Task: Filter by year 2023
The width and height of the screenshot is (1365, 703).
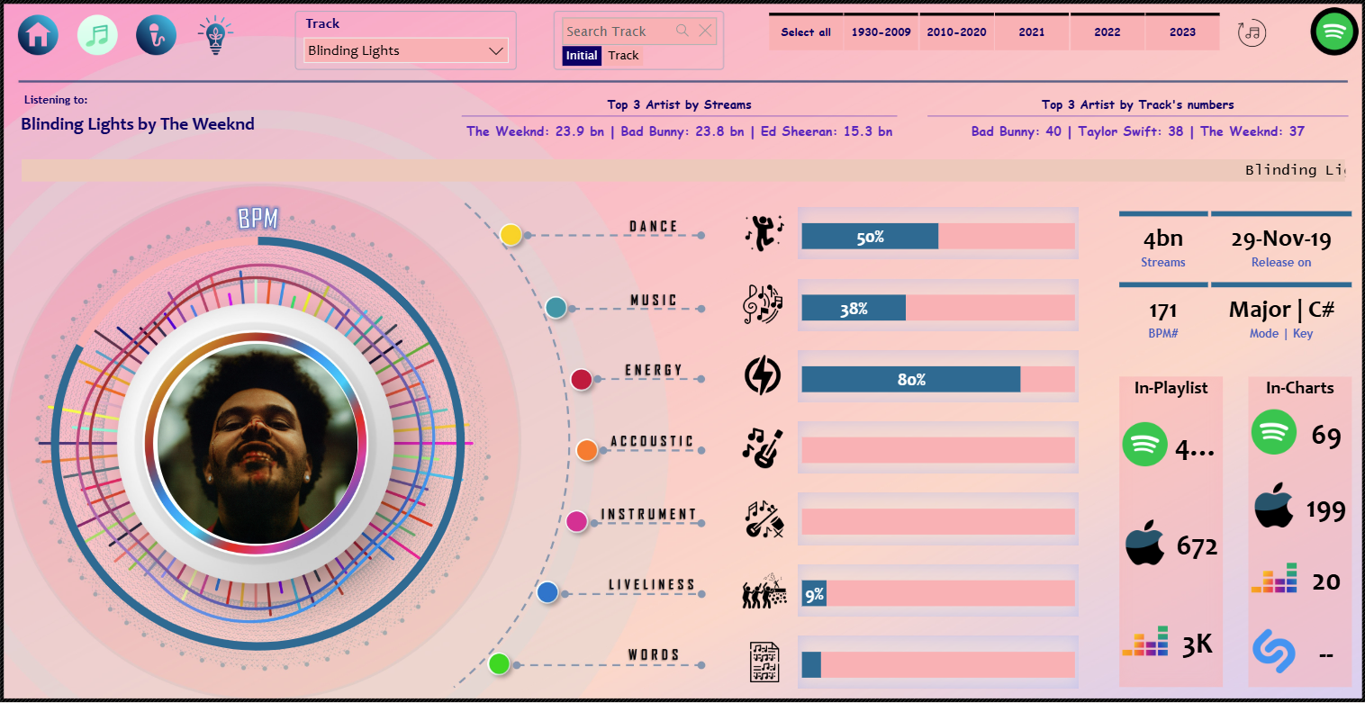Action: click(x=1183, y=32)
